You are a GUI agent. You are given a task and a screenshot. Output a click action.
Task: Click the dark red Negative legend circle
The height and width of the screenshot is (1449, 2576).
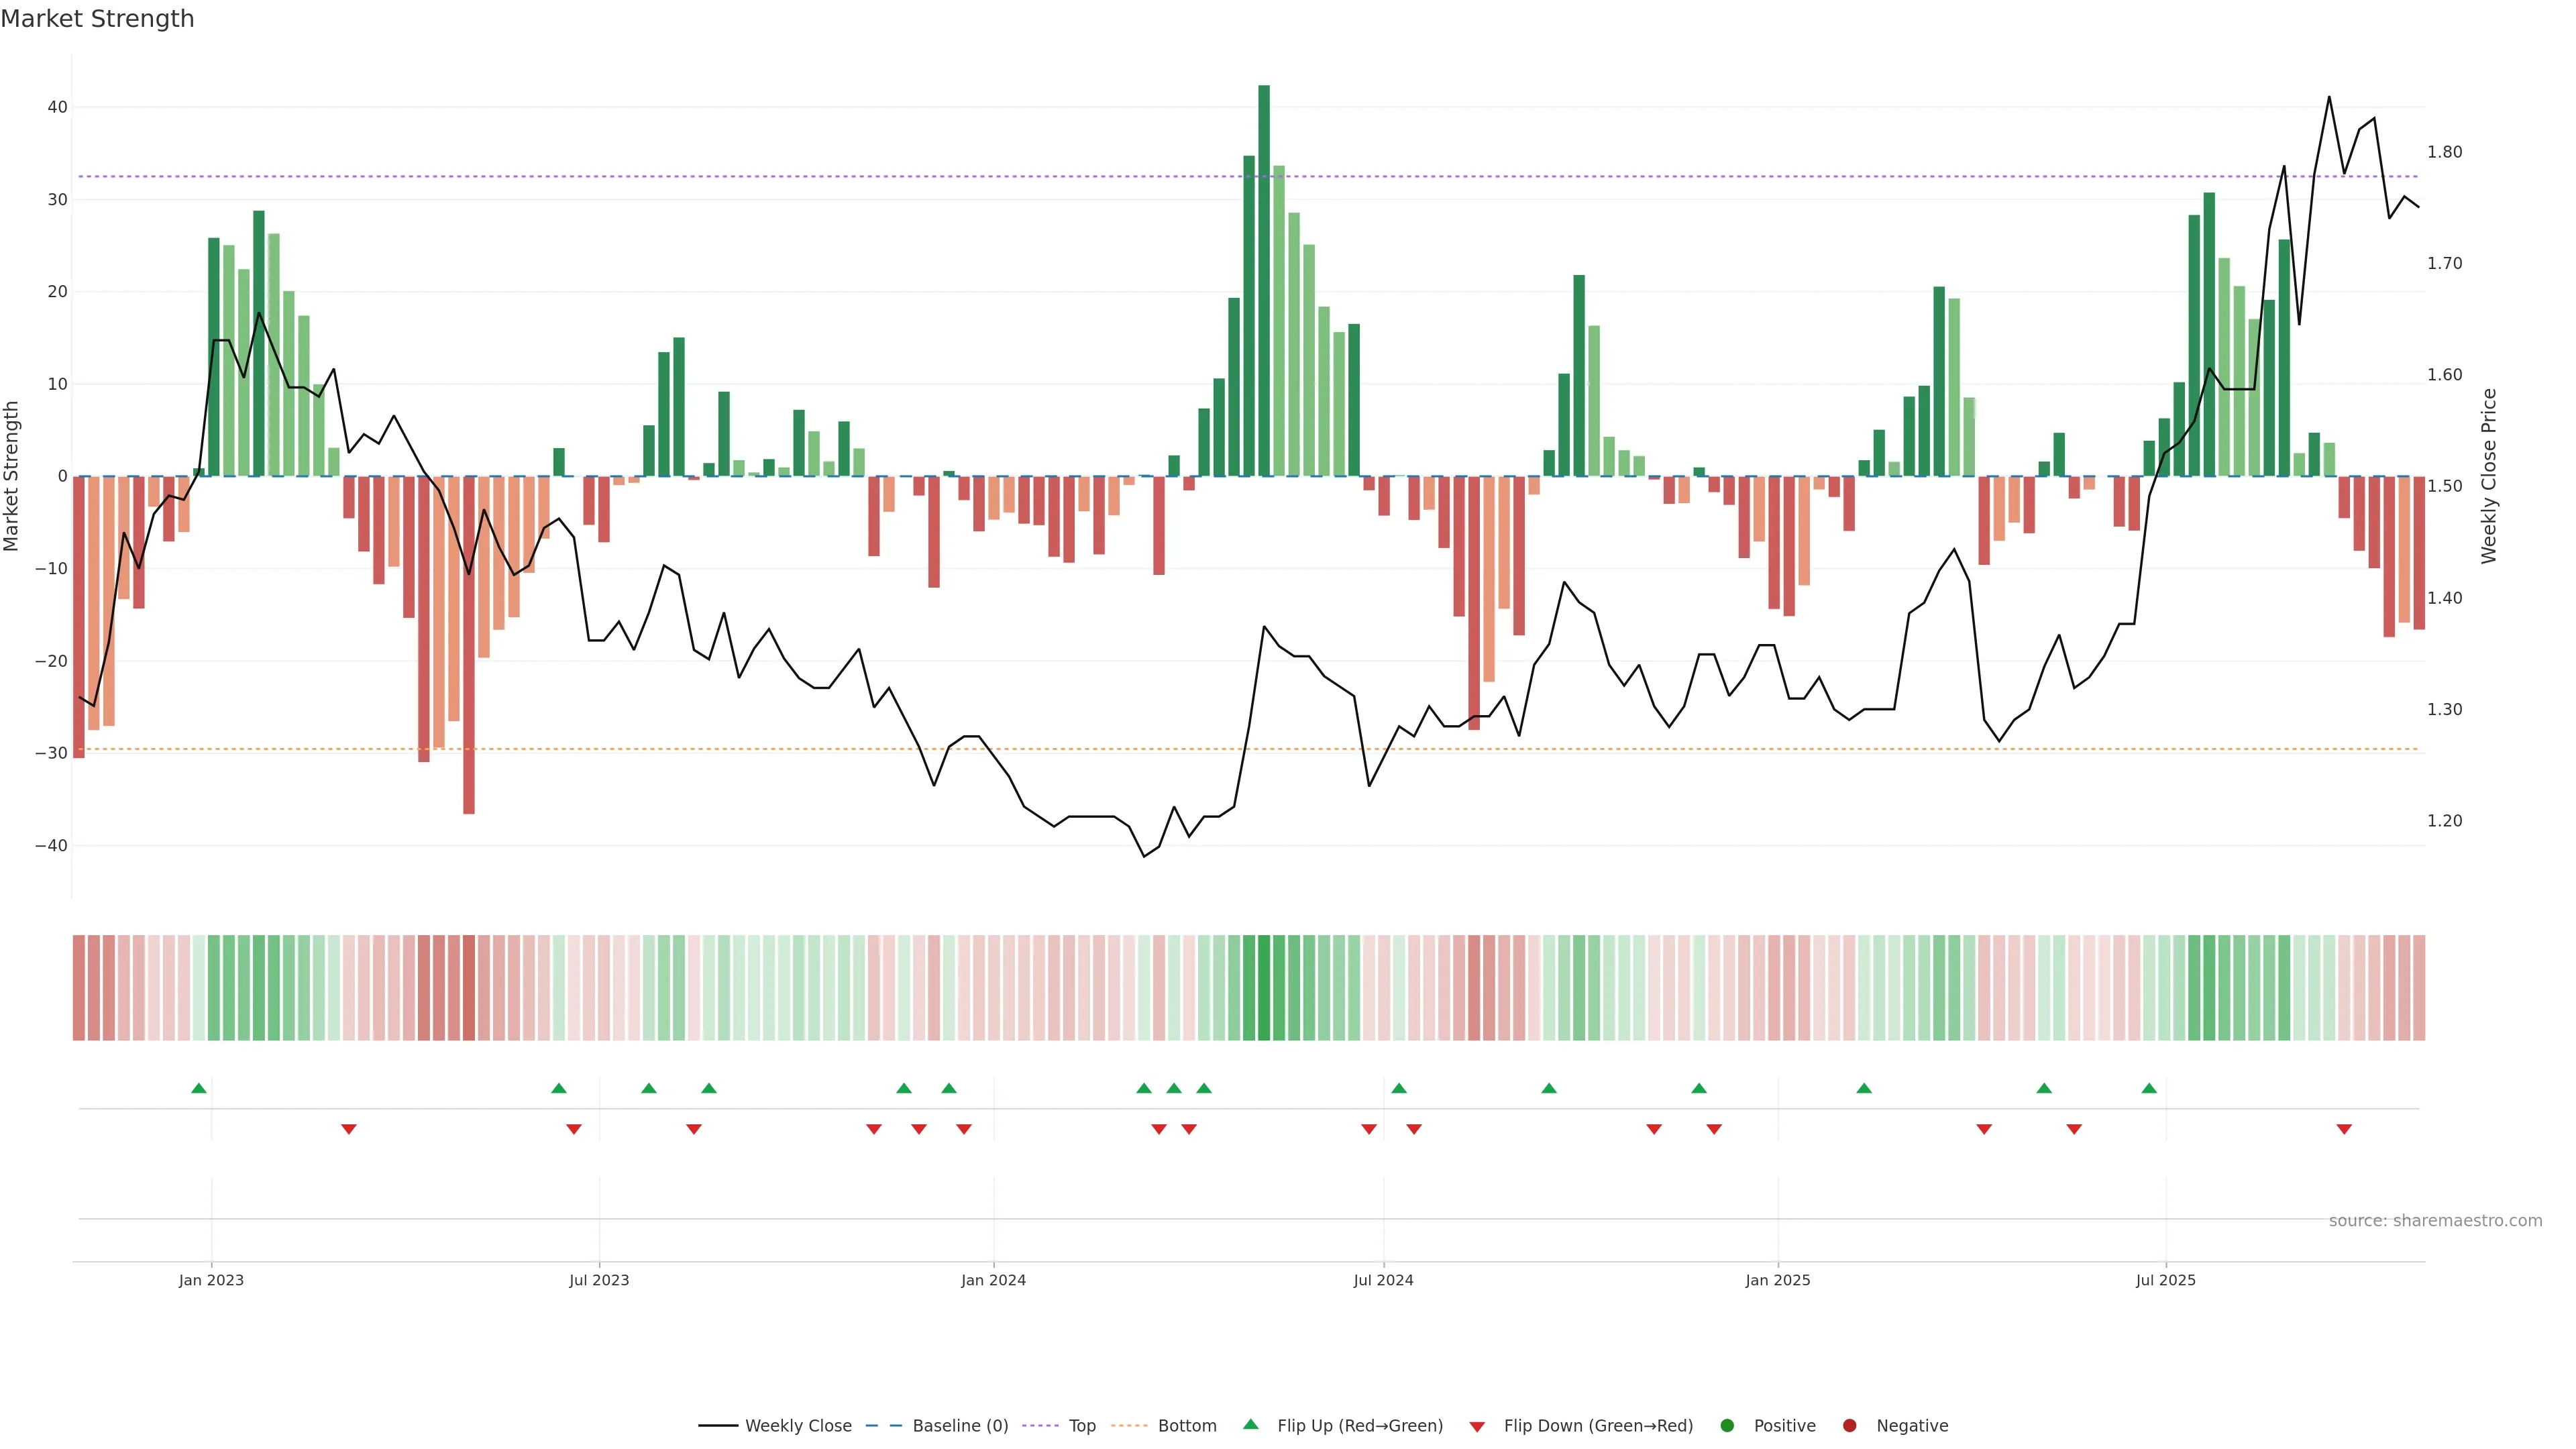point(1849,1426)
